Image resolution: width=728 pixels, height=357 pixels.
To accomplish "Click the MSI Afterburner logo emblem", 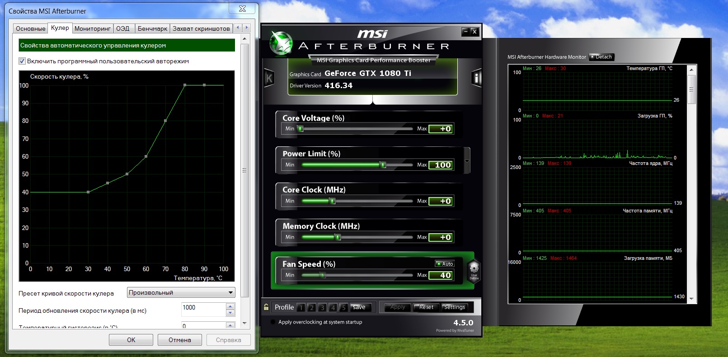I will click(x=281, y=43).
